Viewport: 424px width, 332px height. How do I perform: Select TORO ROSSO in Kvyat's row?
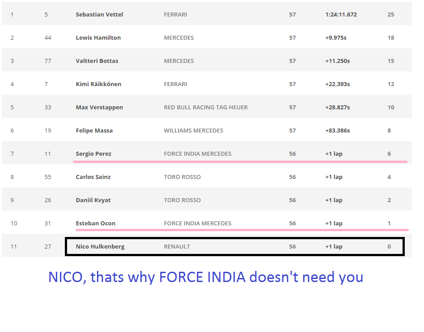point(182,200)
